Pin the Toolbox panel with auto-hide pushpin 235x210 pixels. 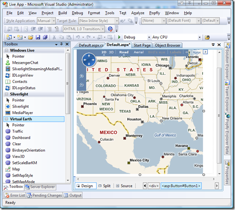pyautogui.click(x=61, y=44)
